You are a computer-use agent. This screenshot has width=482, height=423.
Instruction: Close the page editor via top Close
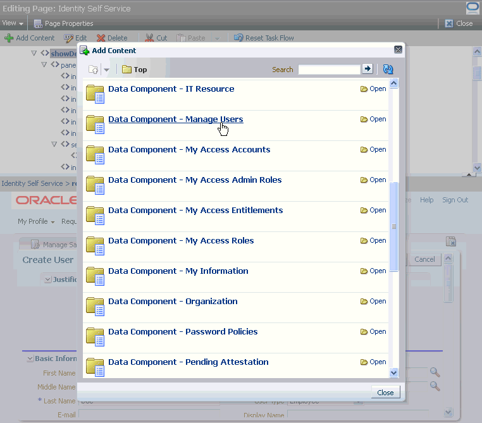pyautogui.click(x=459, y=23)
